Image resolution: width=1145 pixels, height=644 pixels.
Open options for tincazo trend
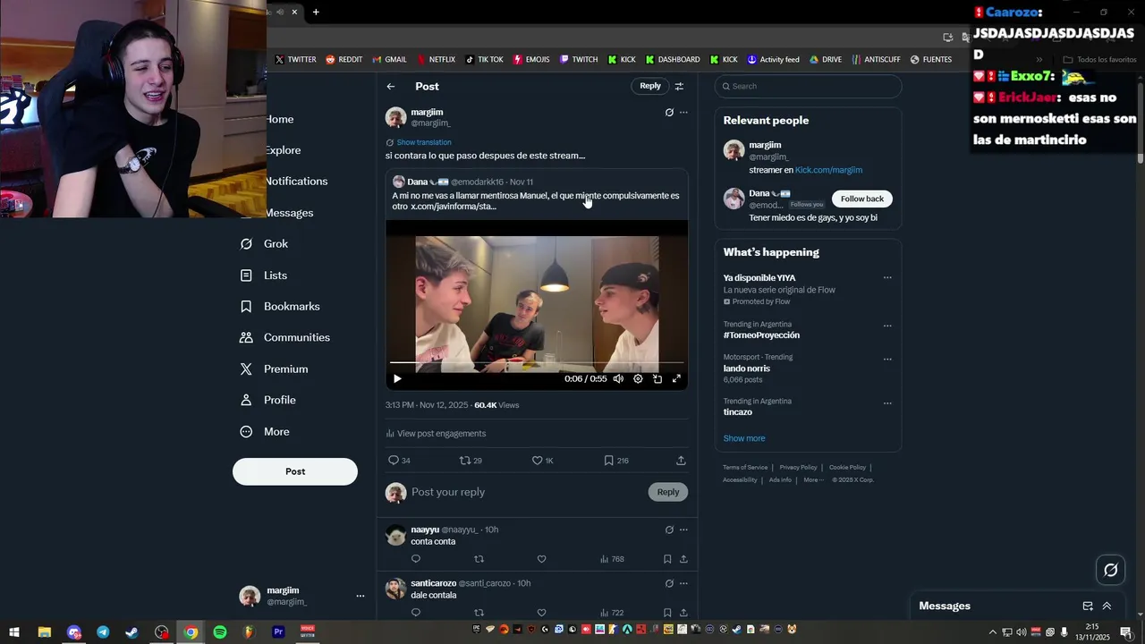tap(887, 402)
